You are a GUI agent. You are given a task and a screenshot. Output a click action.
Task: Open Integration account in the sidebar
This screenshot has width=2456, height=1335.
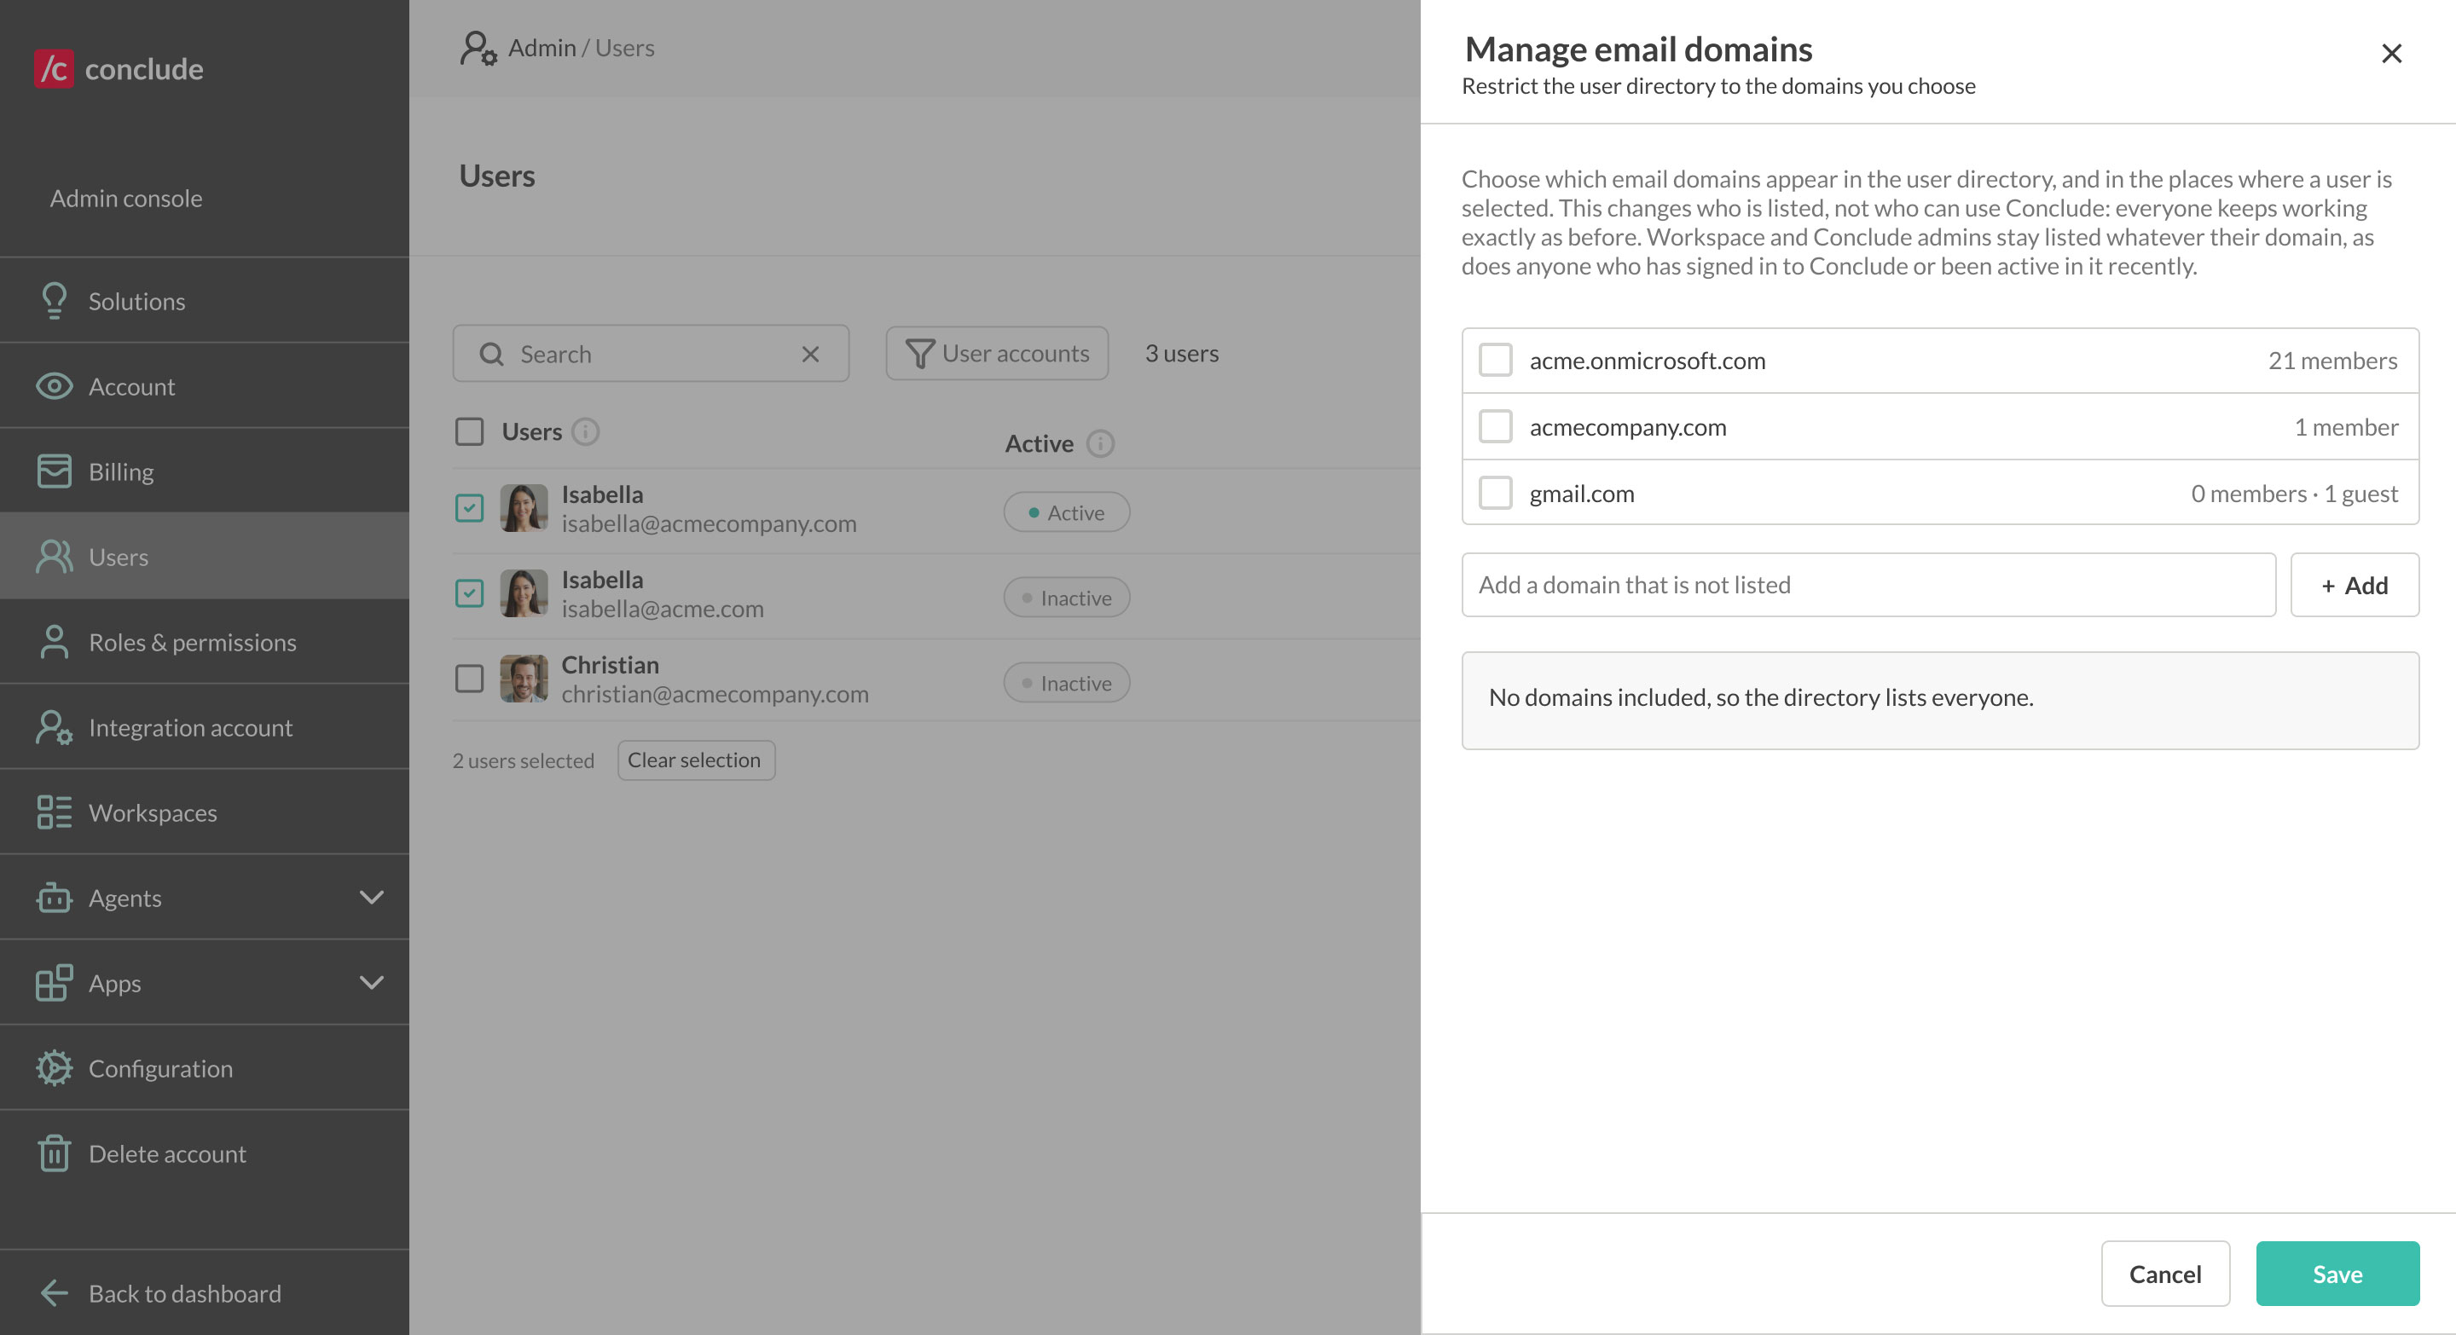pyautogui.click(x=204, y=727)
